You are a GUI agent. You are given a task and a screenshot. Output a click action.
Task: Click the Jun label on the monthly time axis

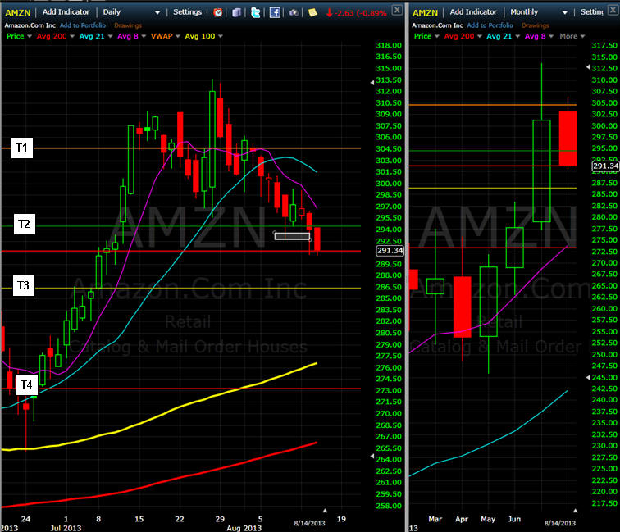tap(514, 519)
